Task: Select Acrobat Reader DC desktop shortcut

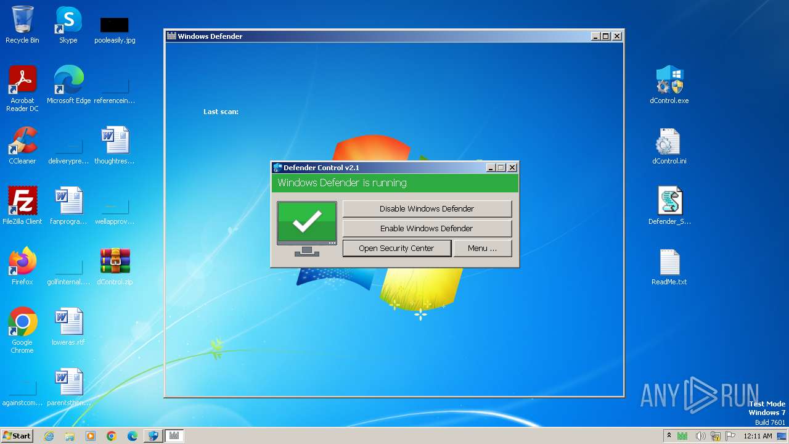Action: point(22,89)
